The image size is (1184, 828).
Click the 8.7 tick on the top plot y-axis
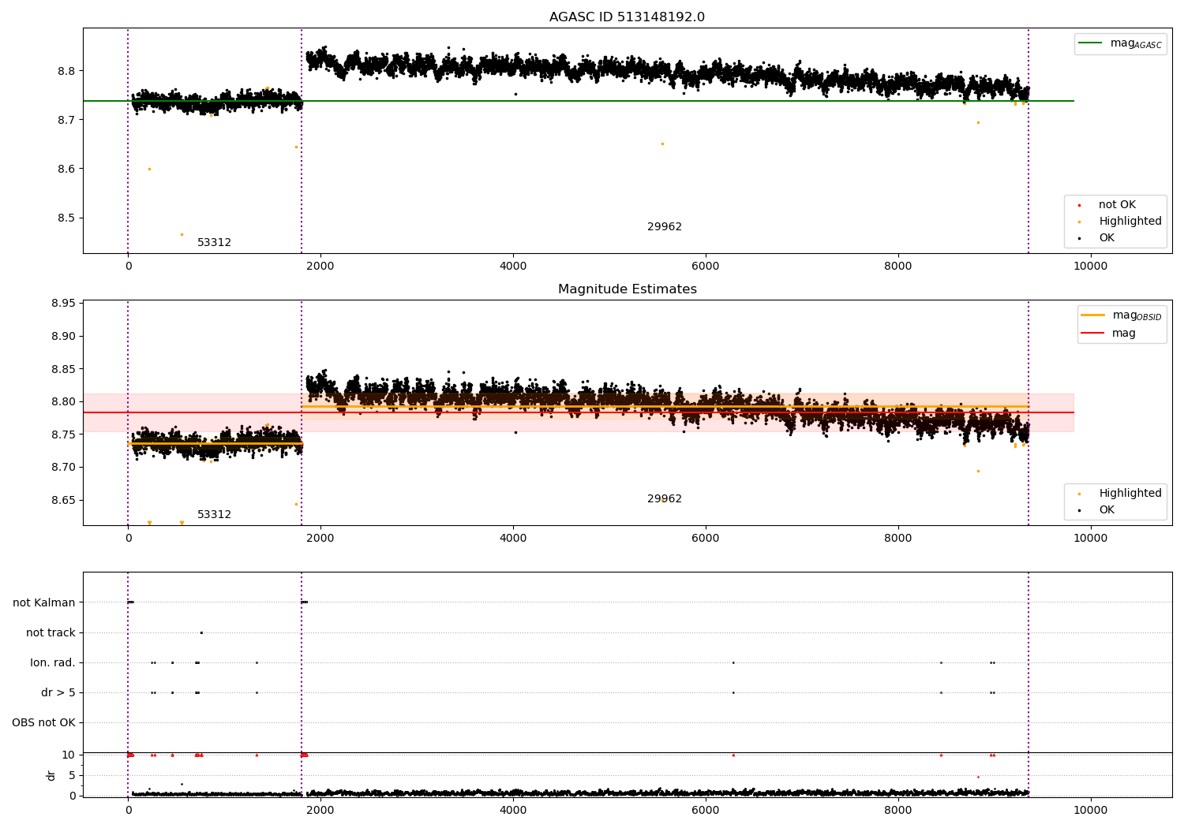point(66,120)
